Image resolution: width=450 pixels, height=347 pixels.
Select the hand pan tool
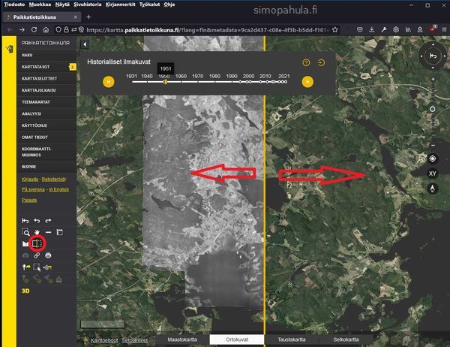37,232
